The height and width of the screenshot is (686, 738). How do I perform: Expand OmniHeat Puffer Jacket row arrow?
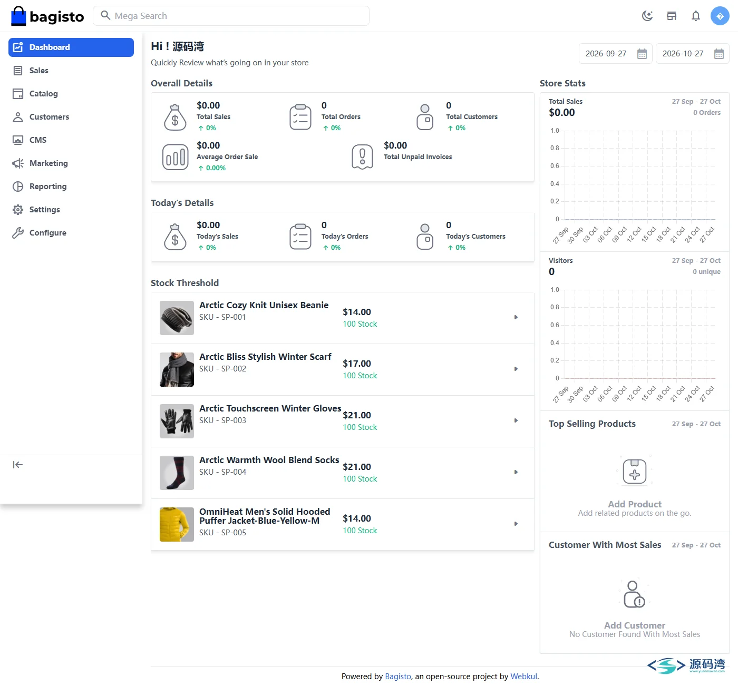point(516,524)
